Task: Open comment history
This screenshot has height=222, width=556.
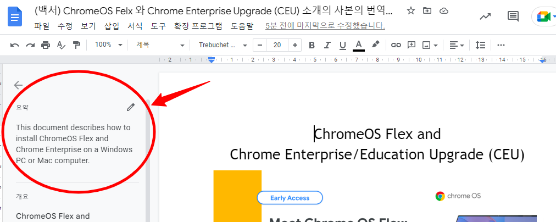Action: (x=513, y=16)
